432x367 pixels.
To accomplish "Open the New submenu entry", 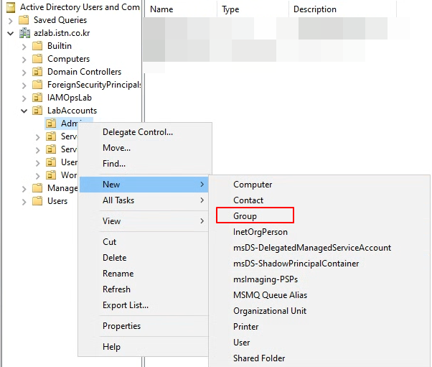I will [144, 185].
